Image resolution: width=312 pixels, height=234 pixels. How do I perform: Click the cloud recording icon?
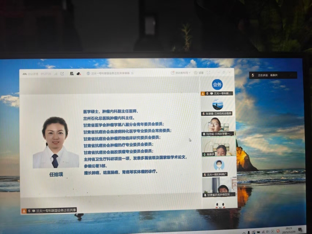click(78, 74)
